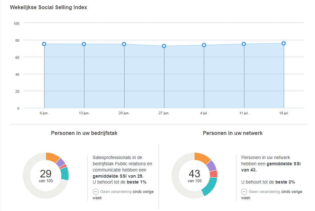Click the score 43 in netwerk donut
The height and width of the screenshot is (211, 315).
coord(195,173)
